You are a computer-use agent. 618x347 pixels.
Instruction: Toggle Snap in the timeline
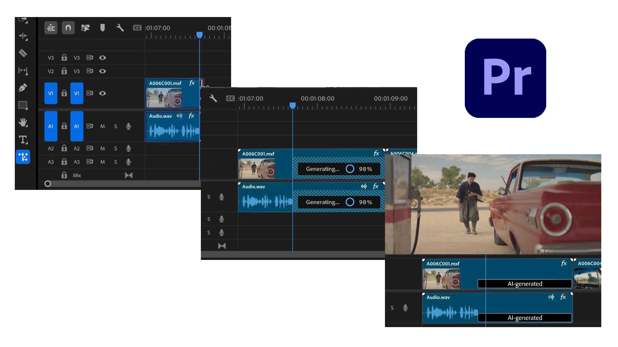[x=68, y=28]
